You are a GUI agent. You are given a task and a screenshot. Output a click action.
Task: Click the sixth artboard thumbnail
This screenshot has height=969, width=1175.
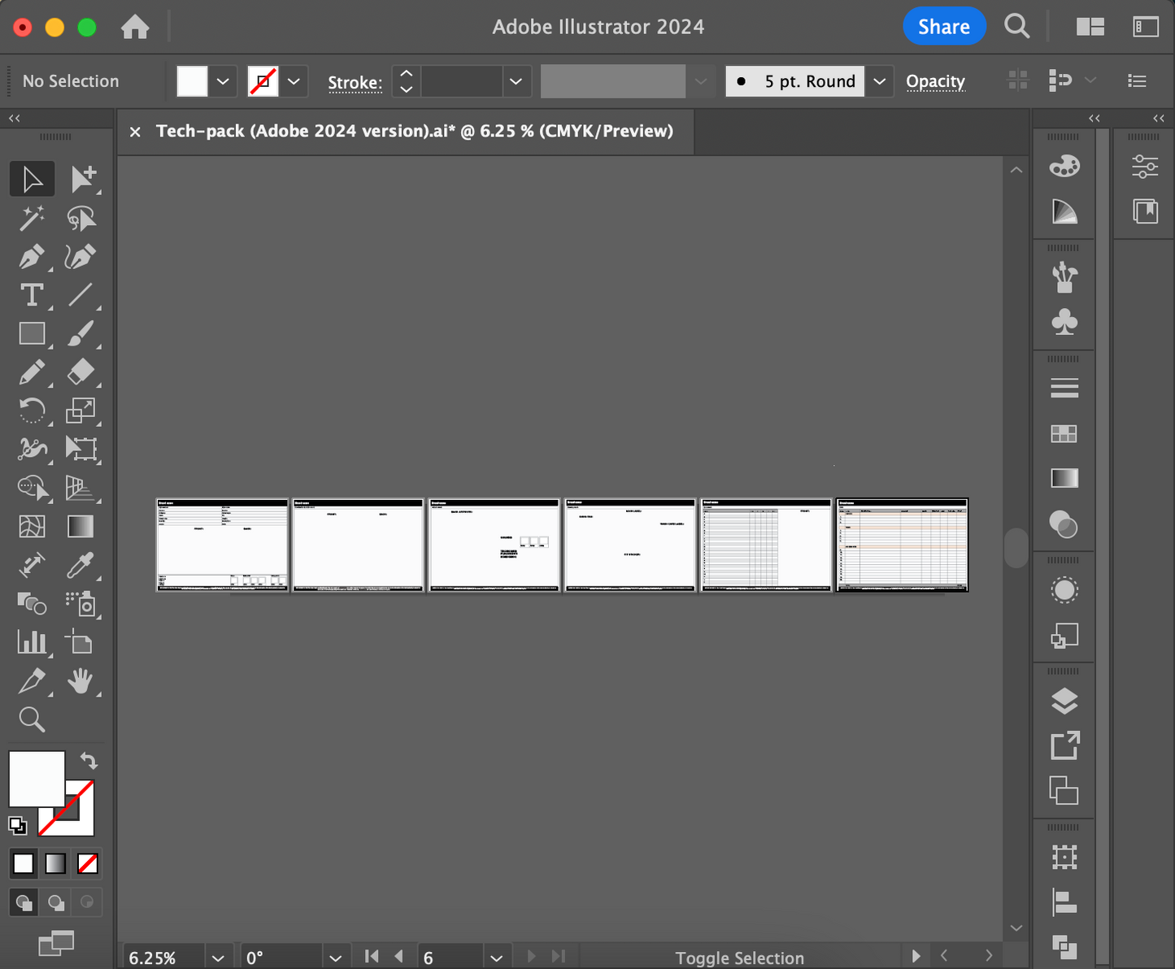click(902, 545)
